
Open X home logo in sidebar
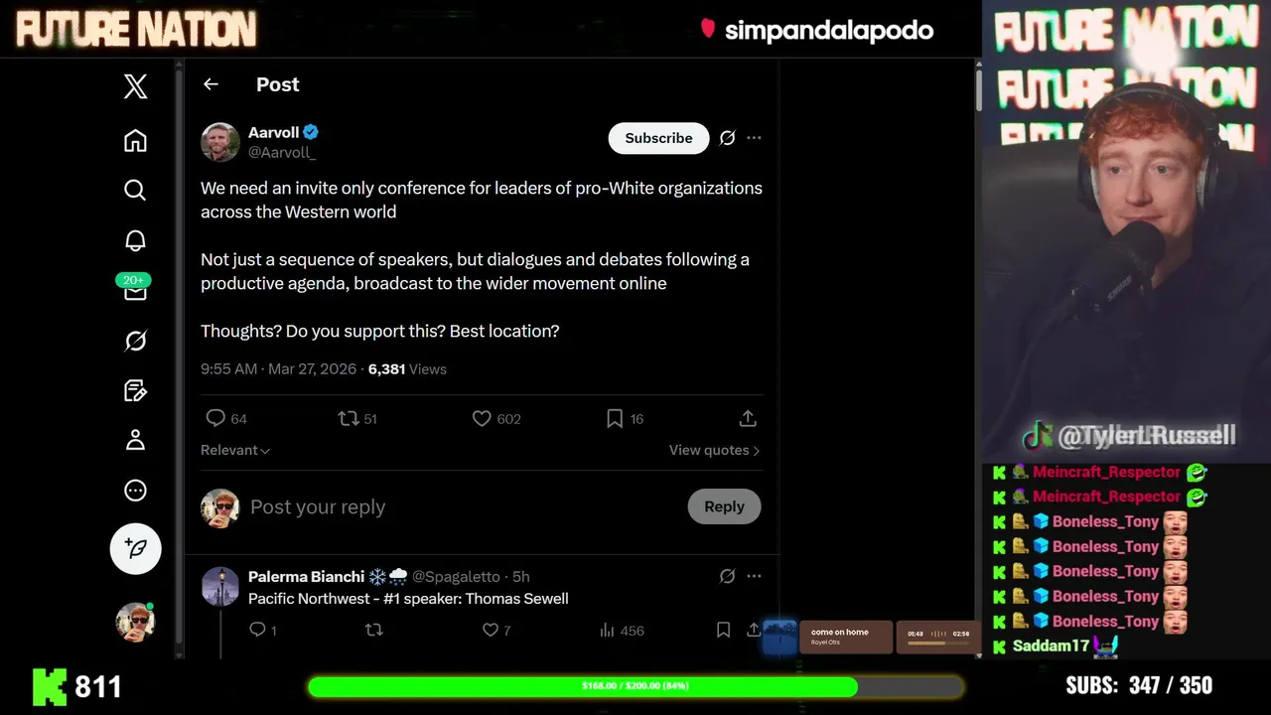tap(135, 86)
